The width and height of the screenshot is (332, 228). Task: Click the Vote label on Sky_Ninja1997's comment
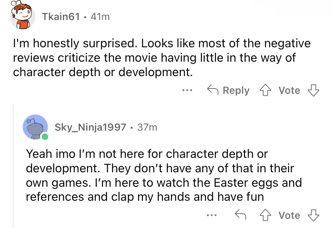pos(289,216)
